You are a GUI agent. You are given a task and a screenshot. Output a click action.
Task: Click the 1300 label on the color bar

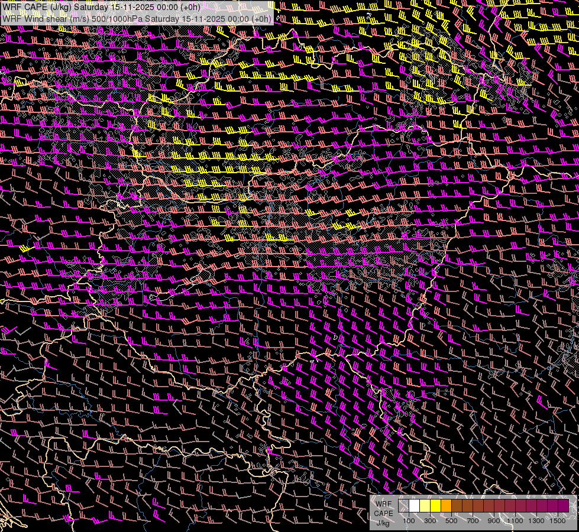536,521
